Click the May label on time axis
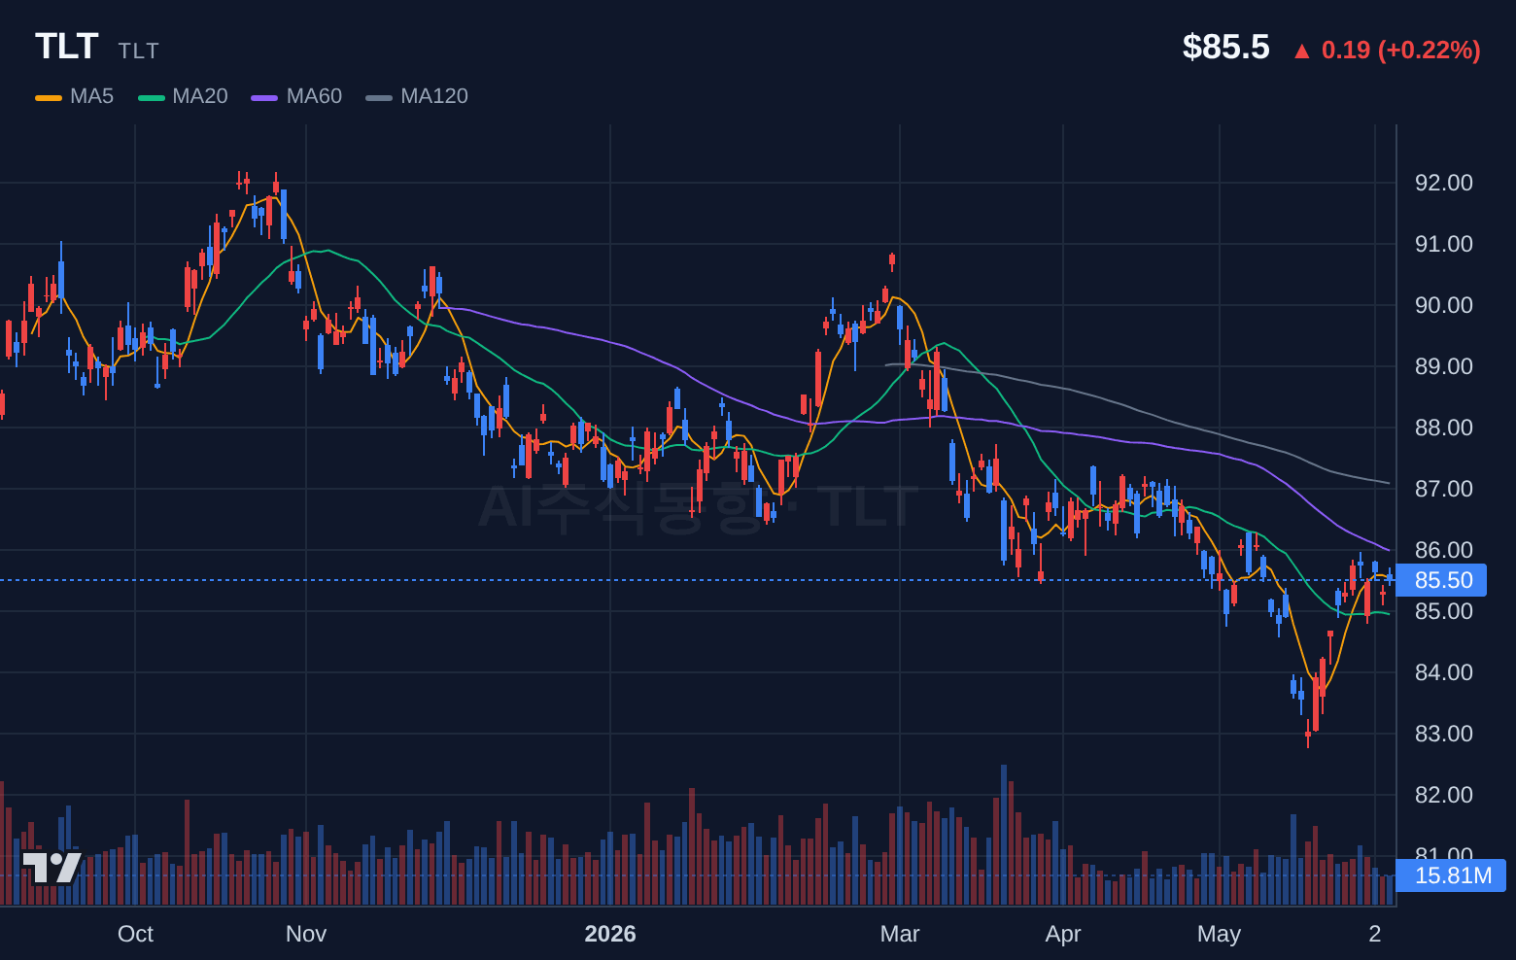Viewport: 1516px width, 960px height. point(1220,934)
